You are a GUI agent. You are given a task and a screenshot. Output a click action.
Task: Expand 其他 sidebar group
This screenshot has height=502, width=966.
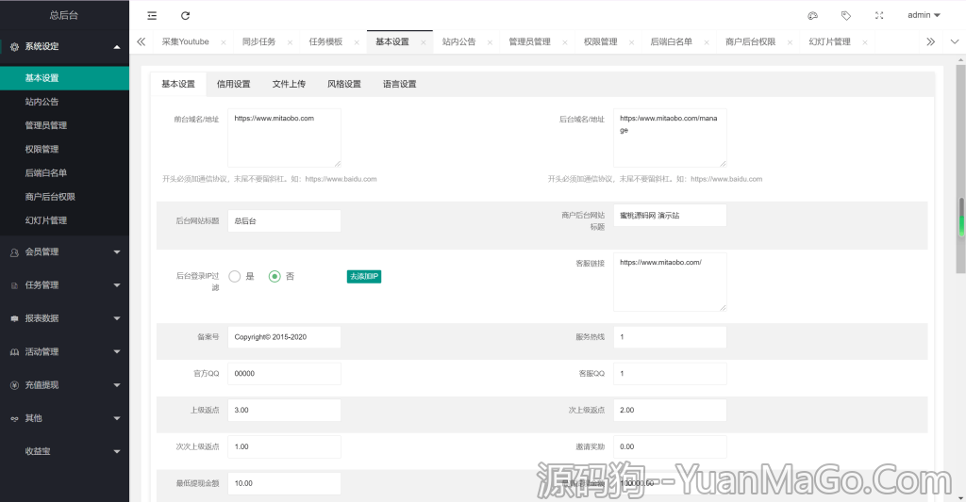pos(65,418)
